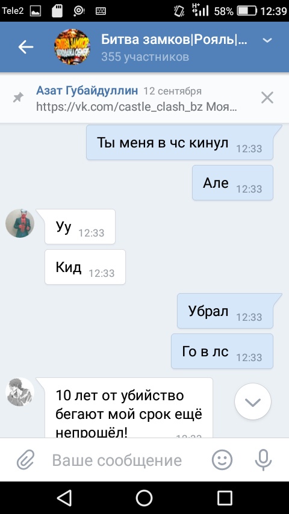Focus the "Ваше сообщение" input field

[x=117, y=460]
